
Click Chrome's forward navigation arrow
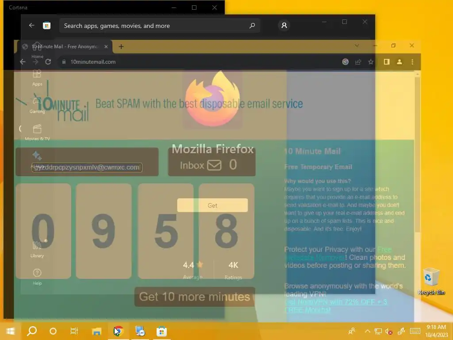click(x=35, y=62)
